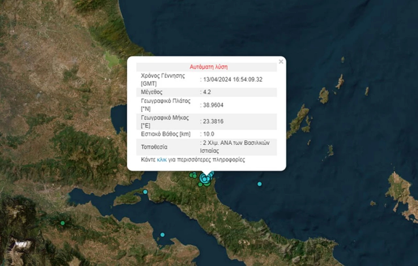Click the cyan earthquake marker in the open sea east of the popup pointer

pyautogui.click(x=260, y=184)
